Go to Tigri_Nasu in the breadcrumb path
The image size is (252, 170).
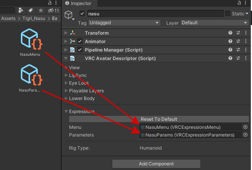pos(34,18)
